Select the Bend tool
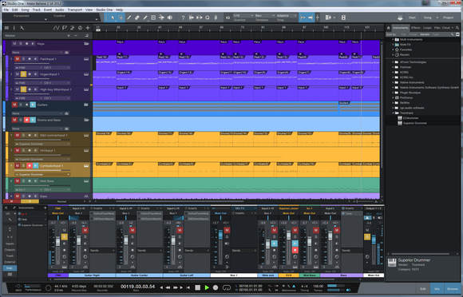This screenshot has width=463, height=297. point(161,18)
